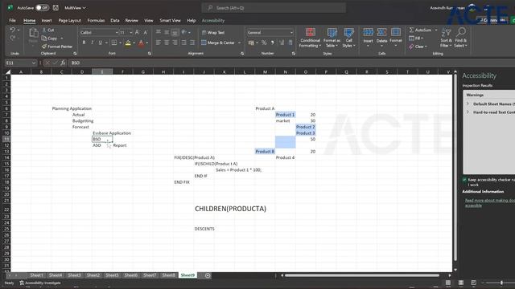Click the Fill Color swatch
The width and height of the screenshot is (515, 289).
[x=128, y=43]
